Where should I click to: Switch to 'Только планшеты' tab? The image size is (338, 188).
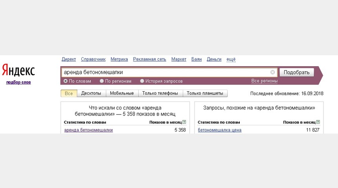point(205,93)
